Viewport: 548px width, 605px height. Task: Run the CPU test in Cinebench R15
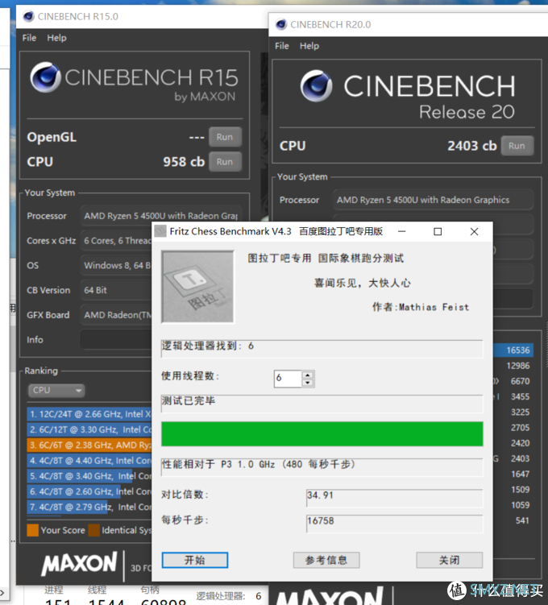(x=226, y=162)
